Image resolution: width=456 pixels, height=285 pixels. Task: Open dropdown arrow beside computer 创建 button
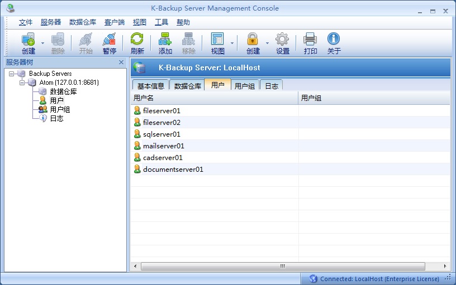click(42, 43)
